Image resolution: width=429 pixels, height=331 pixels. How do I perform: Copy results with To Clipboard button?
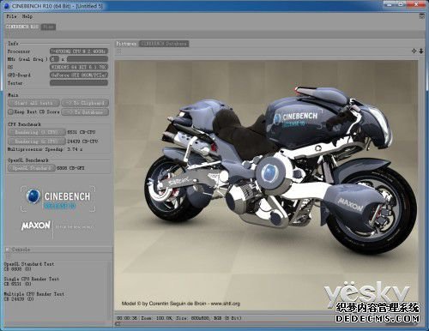[x=85, y=103]
